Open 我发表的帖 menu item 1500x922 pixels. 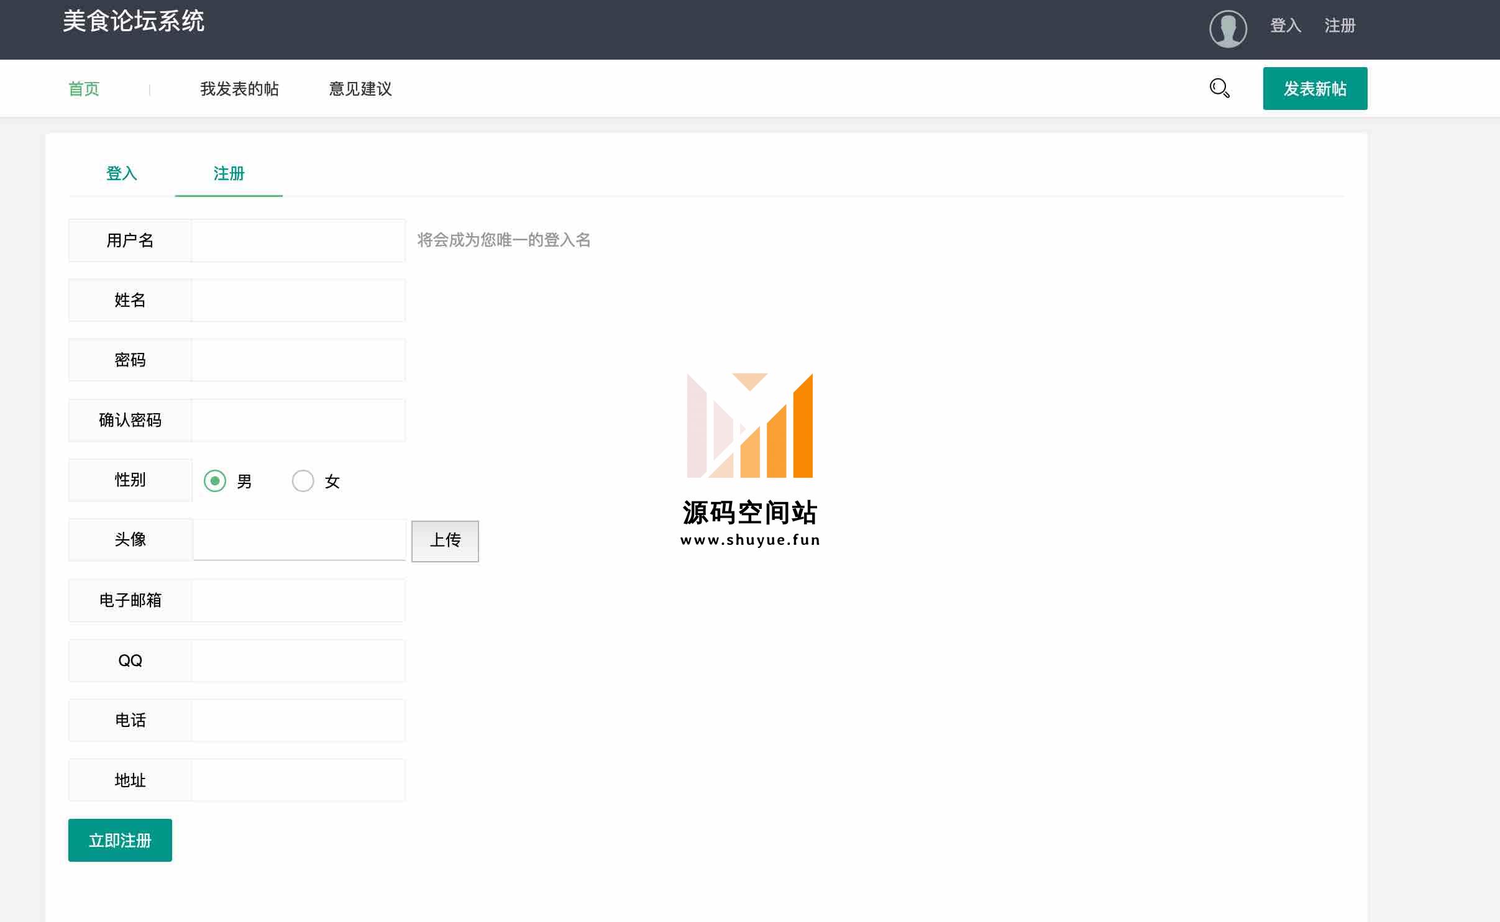(239, 89)
